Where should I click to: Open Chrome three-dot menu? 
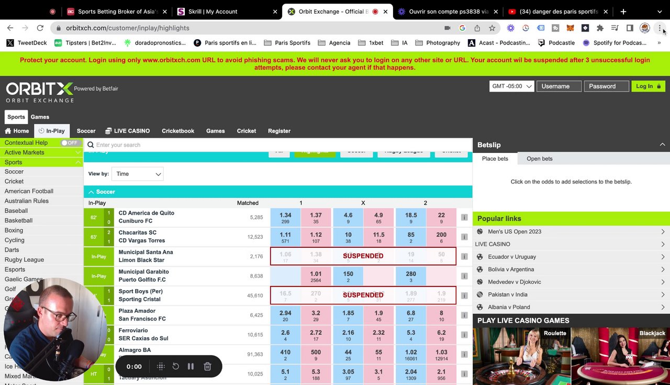point(660,28)
